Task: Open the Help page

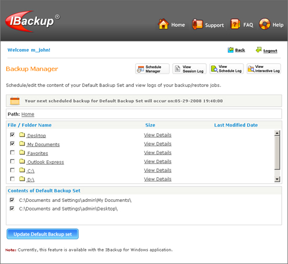Action: [x=278, y=25]
